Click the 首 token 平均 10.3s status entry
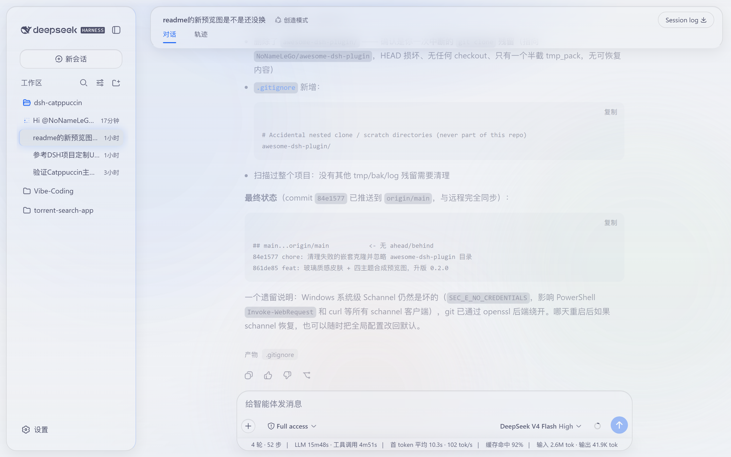Screen dimensions: 731x457 (x=416, y=445)
